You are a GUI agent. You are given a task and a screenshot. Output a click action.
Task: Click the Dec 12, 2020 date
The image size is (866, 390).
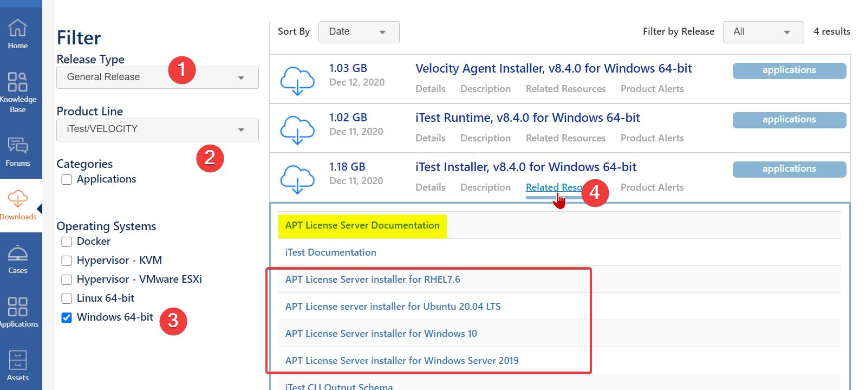357,82
